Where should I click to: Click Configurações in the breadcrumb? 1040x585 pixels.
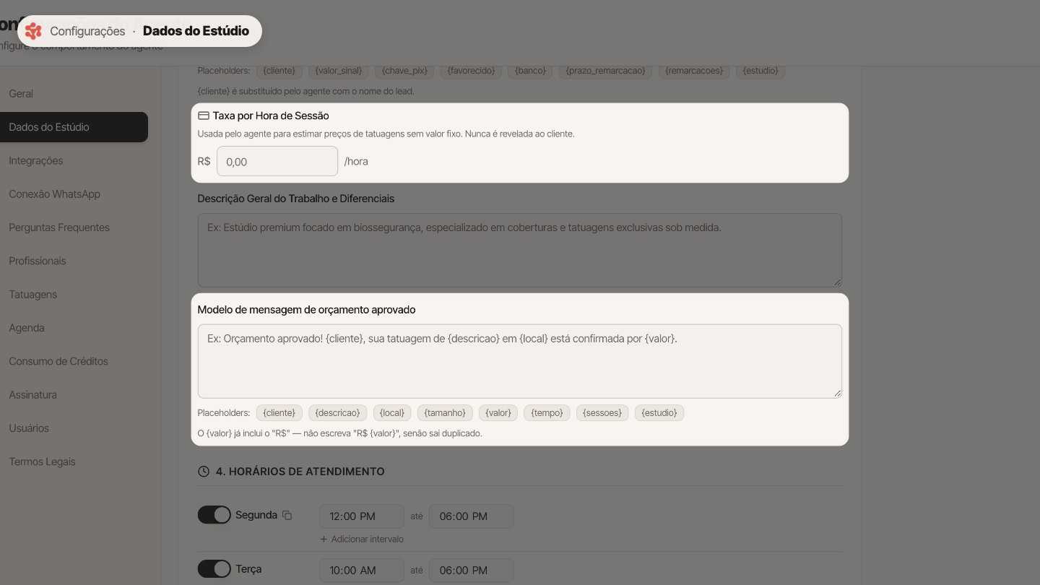pyautogui.click(x=87, y=31)
